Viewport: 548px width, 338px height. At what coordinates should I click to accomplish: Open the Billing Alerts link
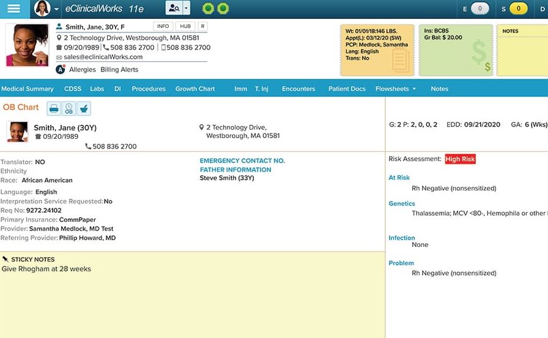click(x=119, y=70)
